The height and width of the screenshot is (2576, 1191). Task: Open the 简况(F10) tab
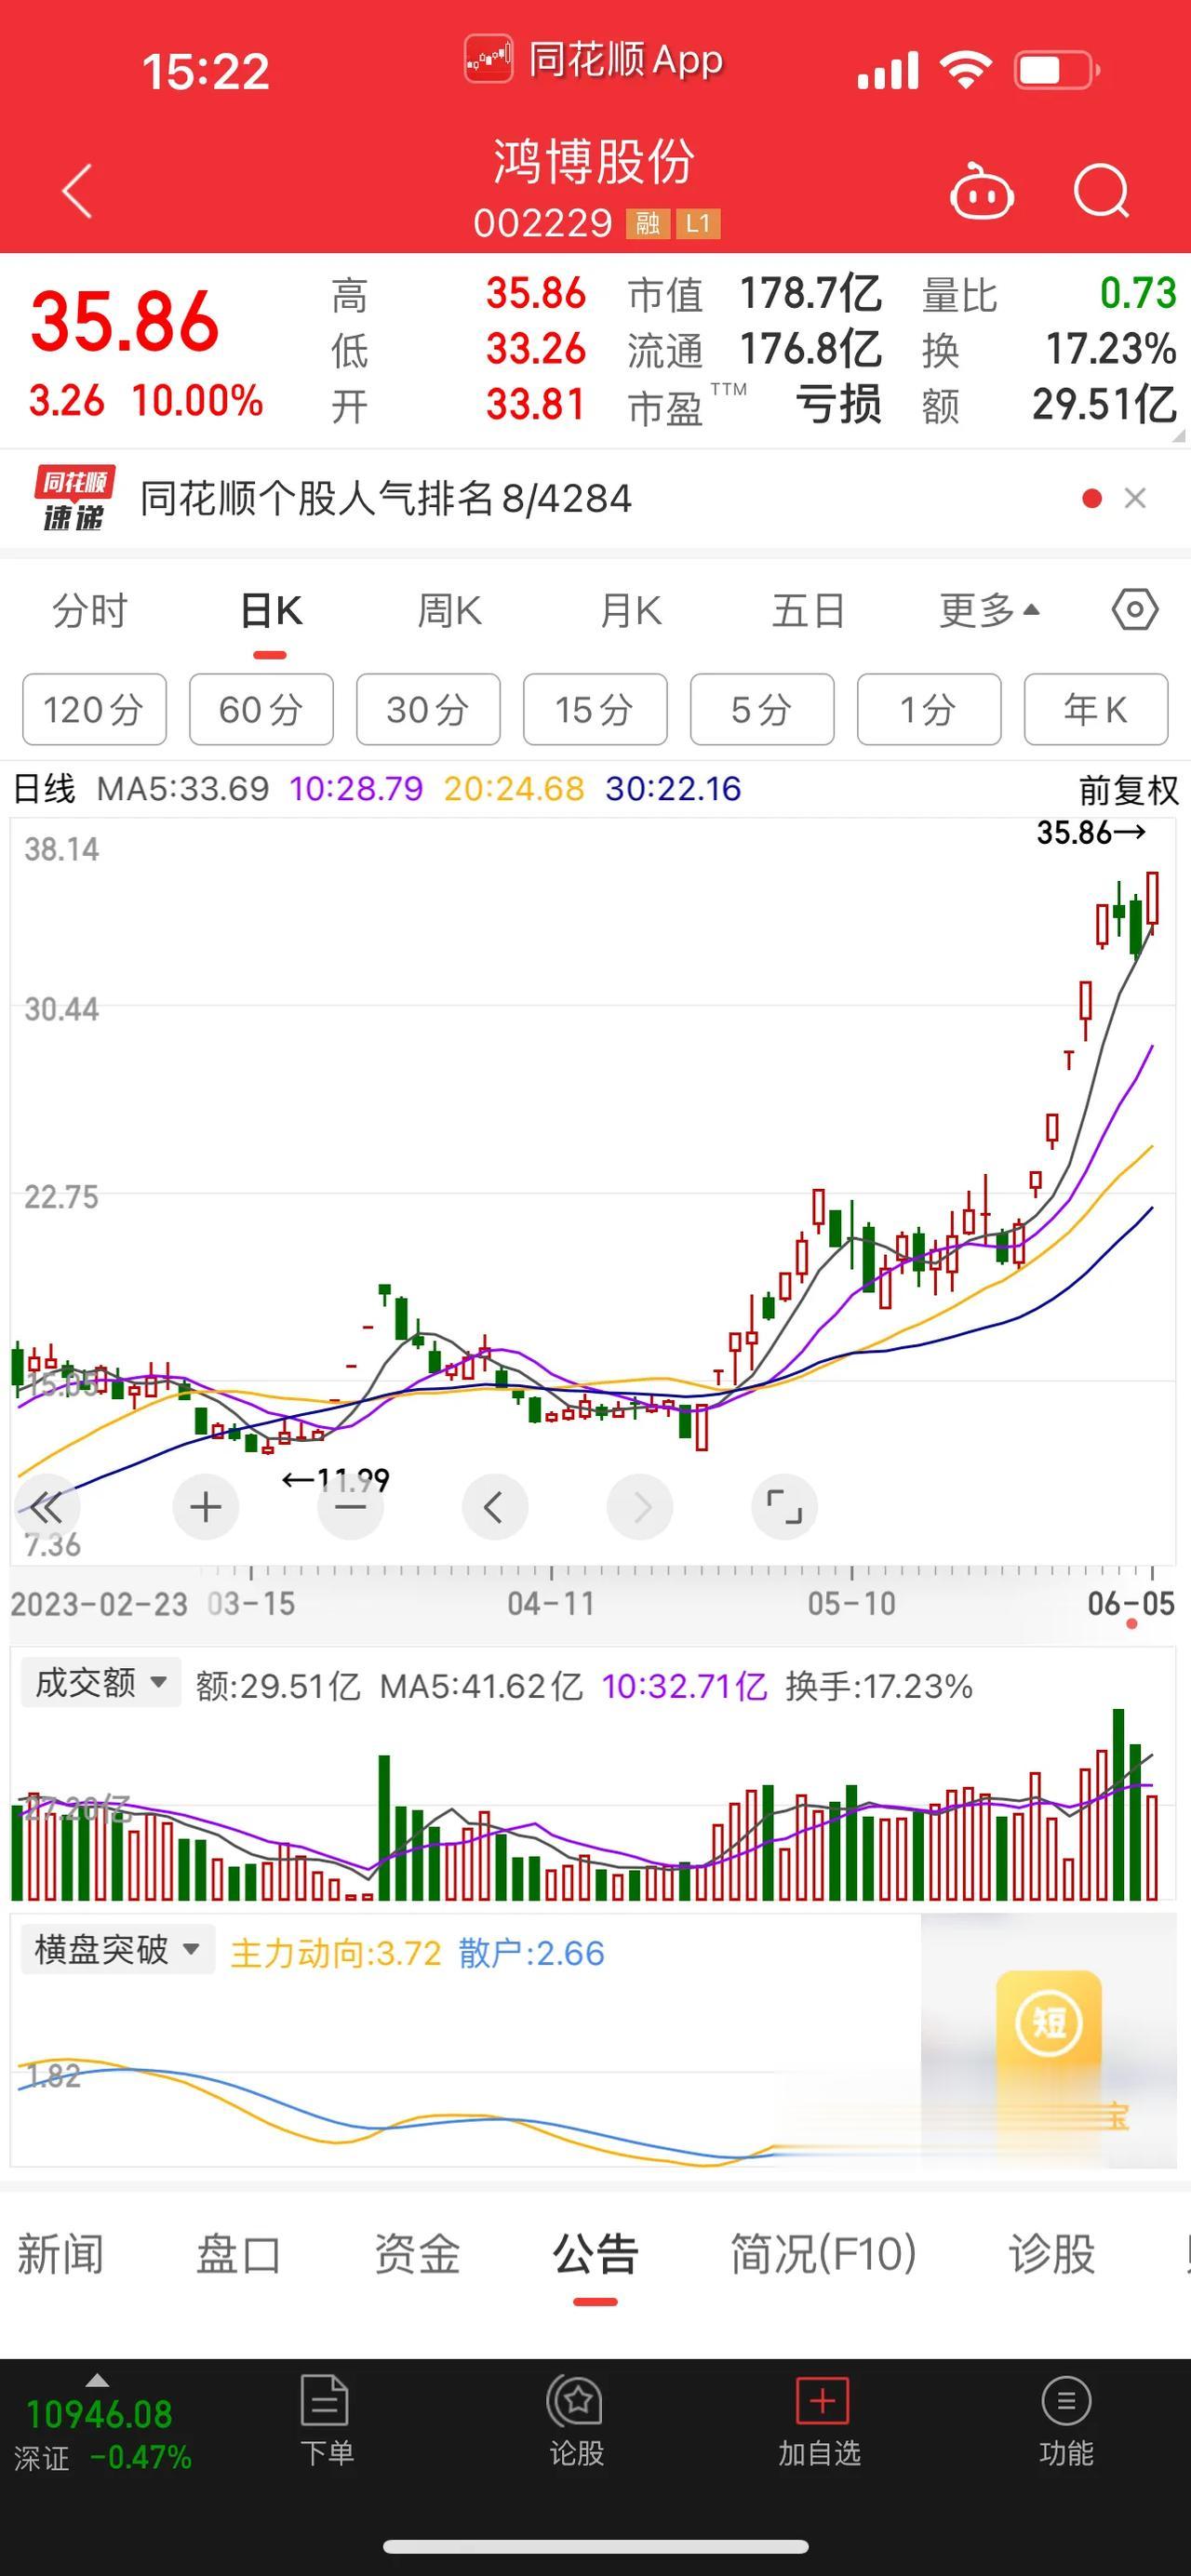[823, 2254]
